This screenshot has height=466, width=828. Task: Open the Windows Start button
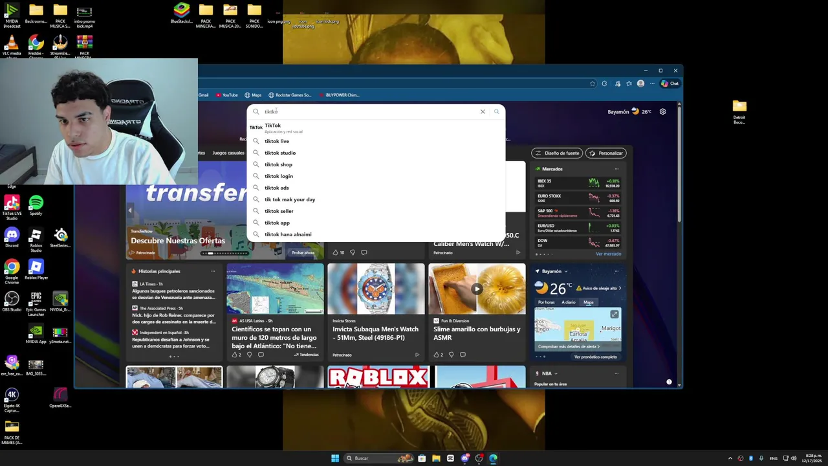pyautogui.click(x=335, y=458)
